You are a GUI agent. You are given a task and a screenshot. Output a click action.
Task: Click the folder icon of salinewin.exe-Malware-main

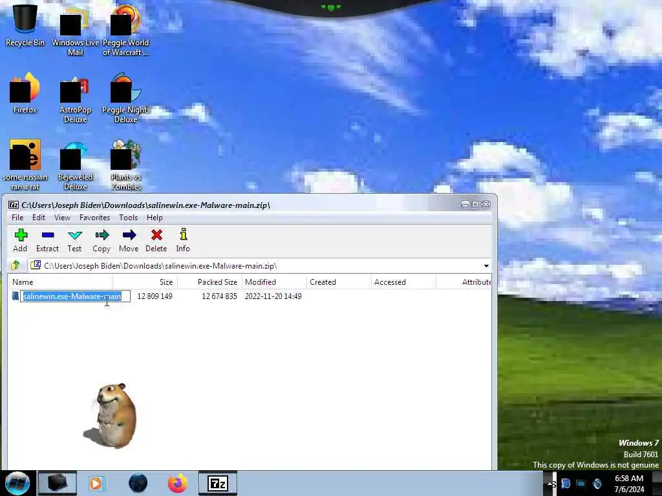[16, 296]
